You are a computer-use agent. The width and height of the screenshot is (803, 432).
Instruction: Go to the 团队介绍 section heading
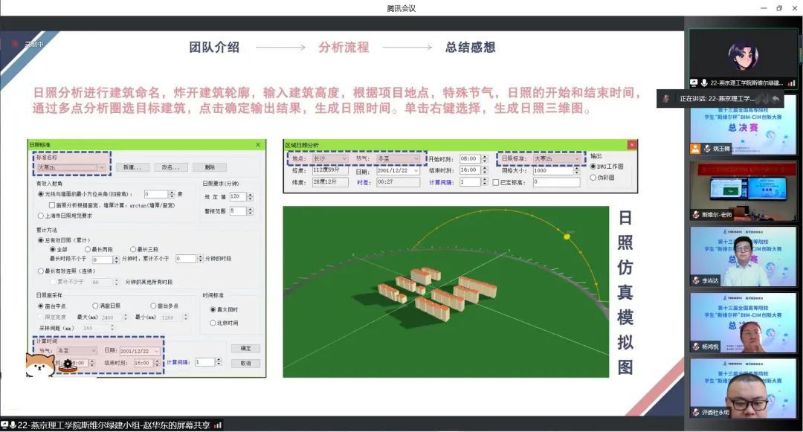coord(214,48)
